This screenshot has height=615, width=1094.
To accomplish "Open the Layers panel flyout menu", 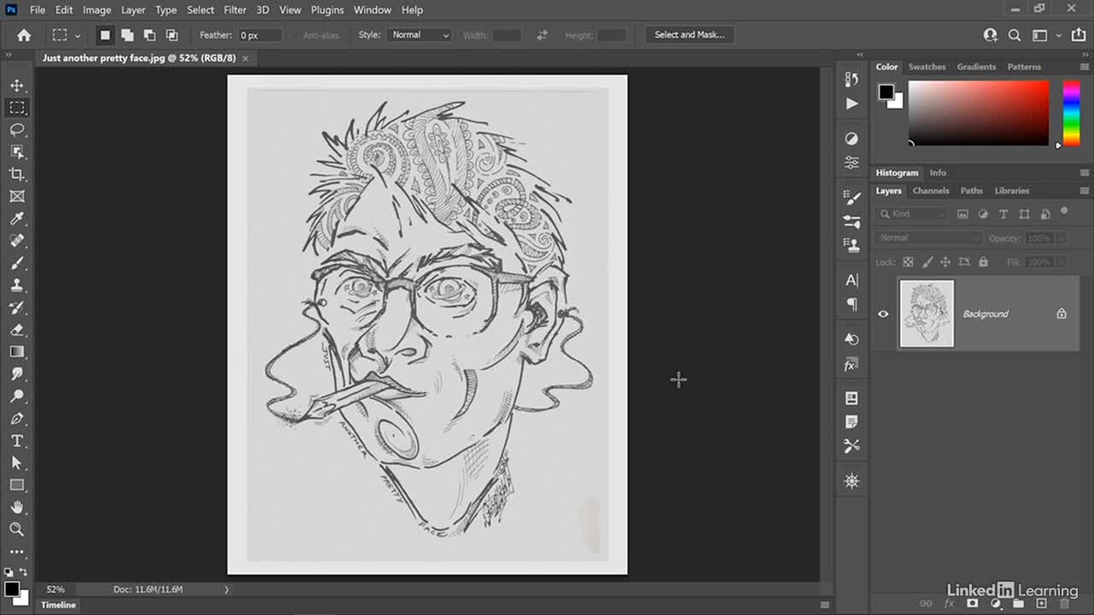I will (x=1085, y=190).
